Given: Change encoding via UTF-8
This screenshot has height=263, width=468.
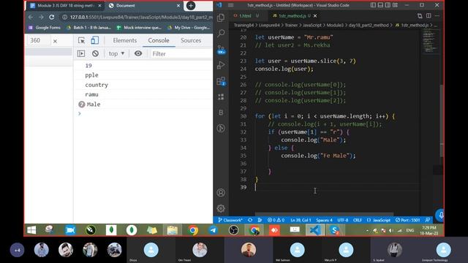Looking at the screenshot, I should coord(343,220).
